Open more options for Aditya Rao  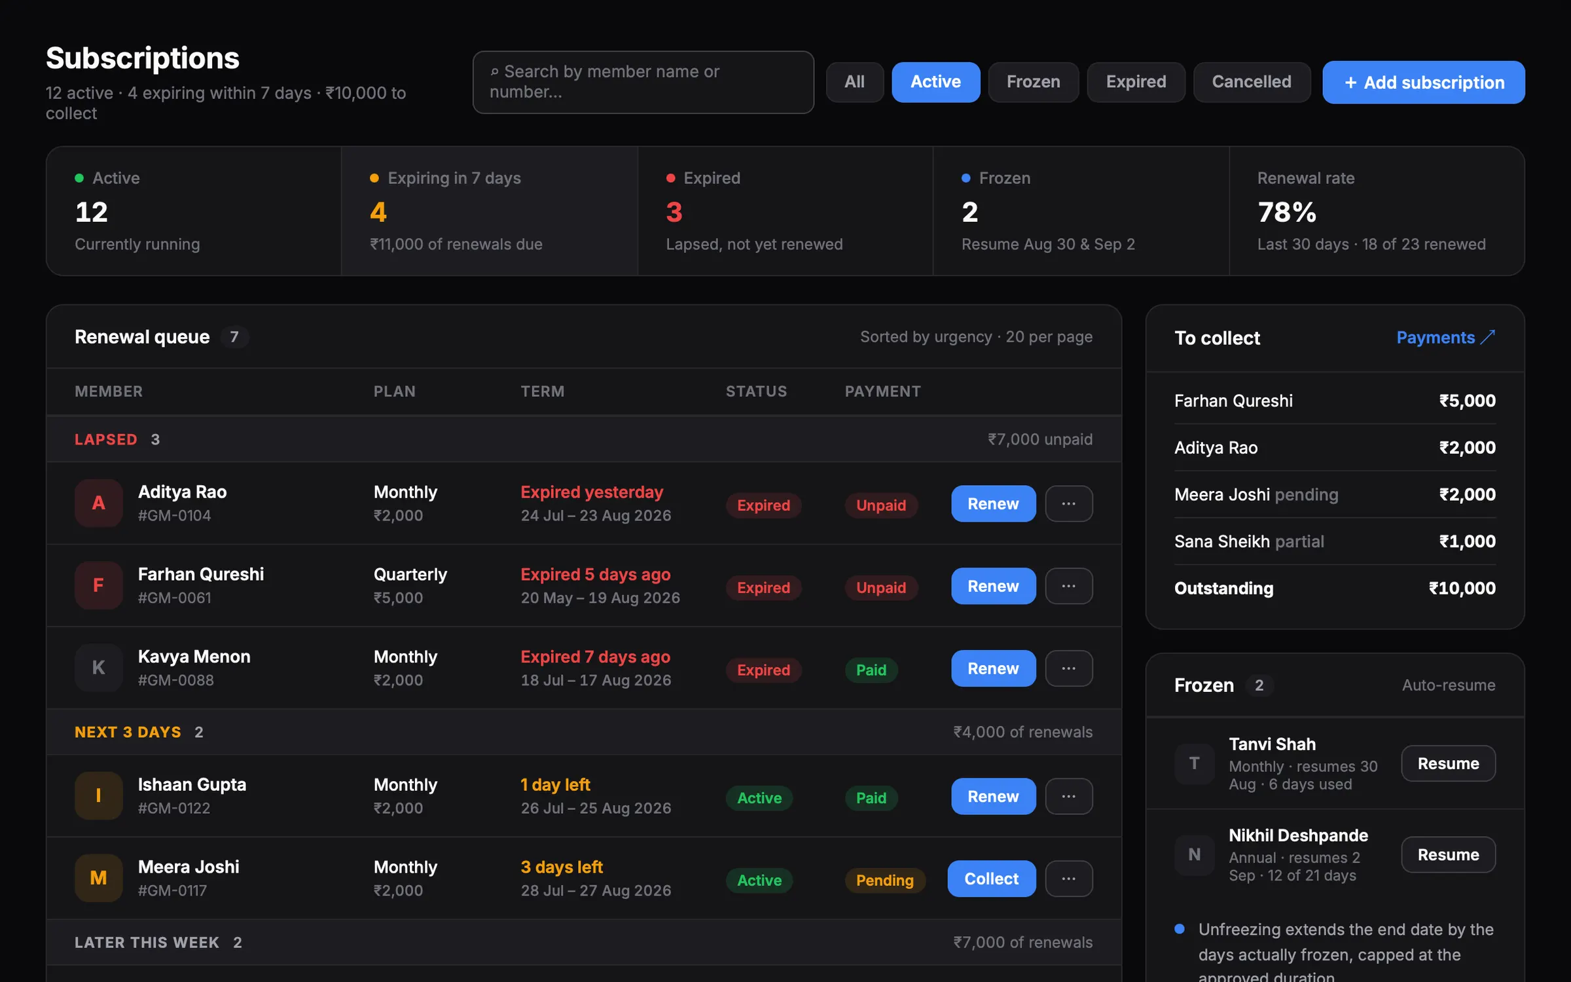click(x=1068, y=503)
